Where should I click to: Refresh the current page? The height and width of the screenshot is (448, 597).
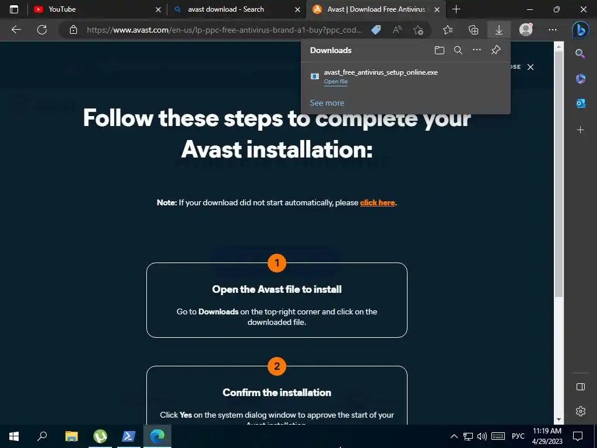(42, 30)
